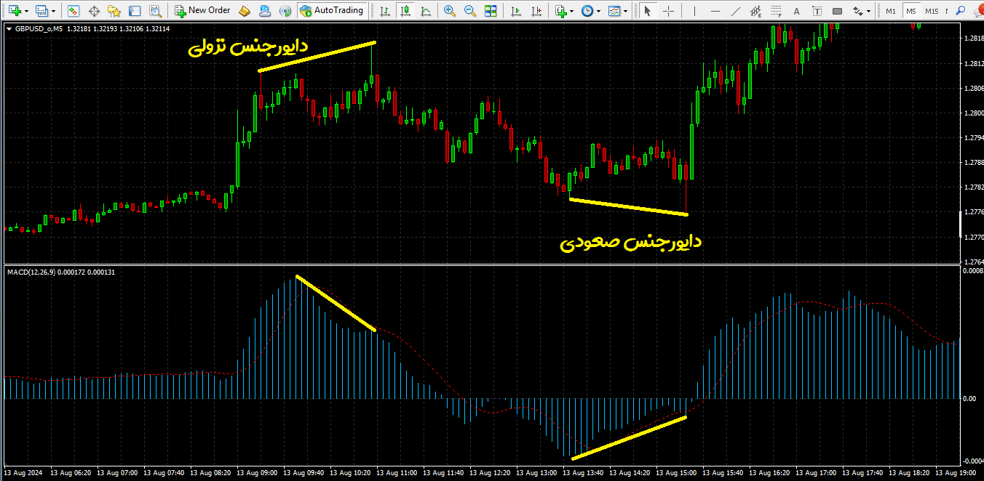Select the text label tool

[x=817, y=11]
